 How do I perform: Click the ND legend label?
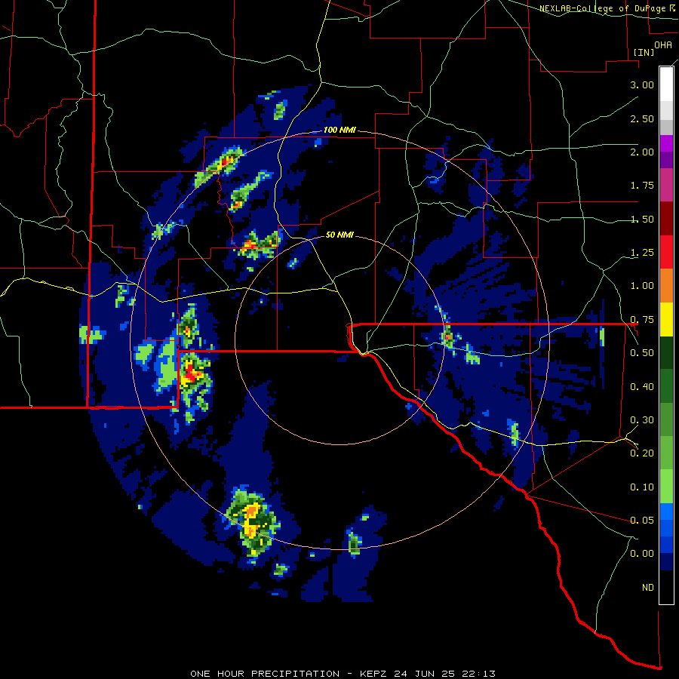click(x=648, y=588)
